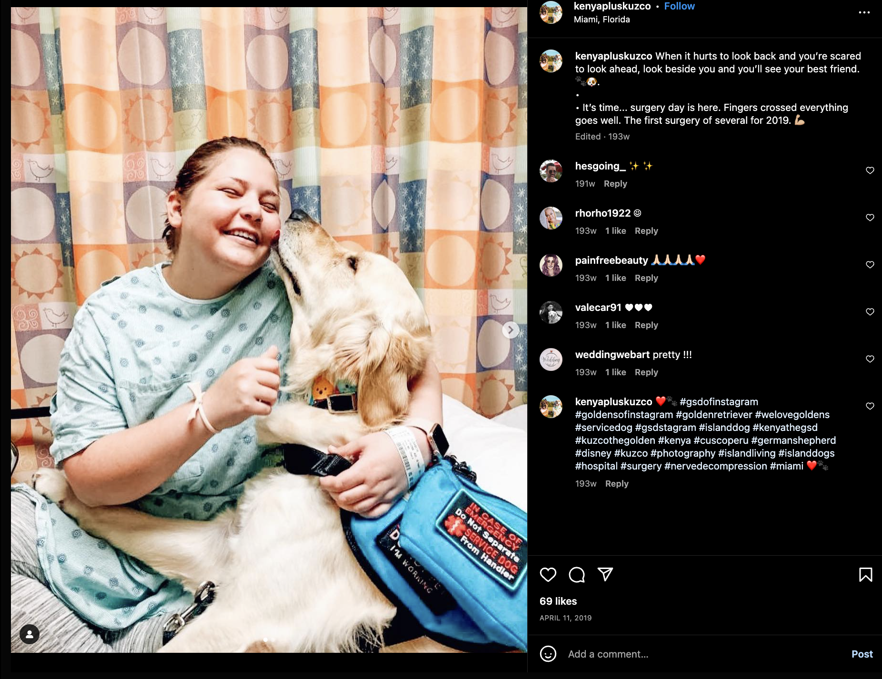View the 69 likes list

tap(558, 601)
